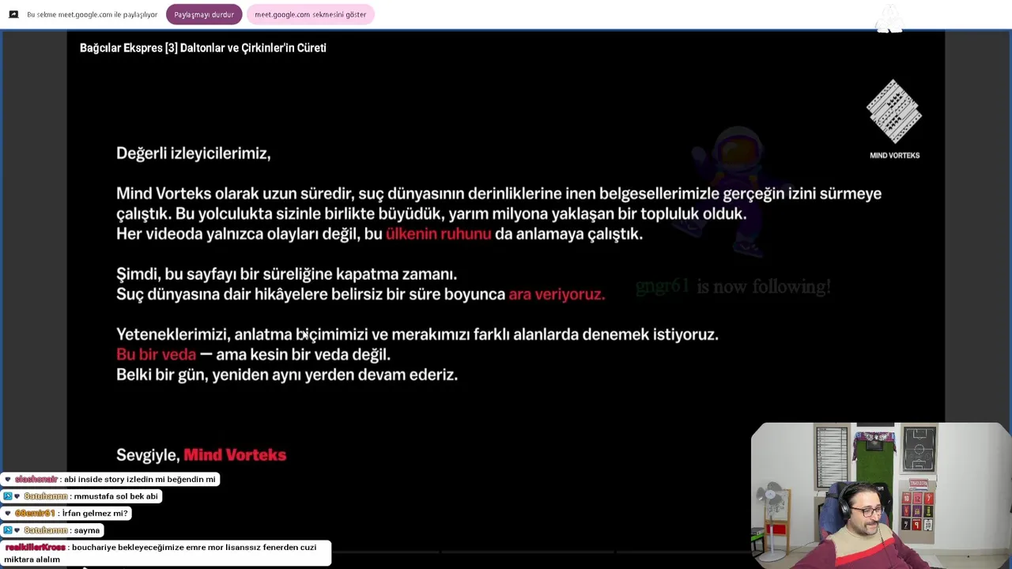Screen dimensions: 1012x569
Task: Click the blue badge beside 'mmustafa sol bek abi'
Action: point(7,496)
